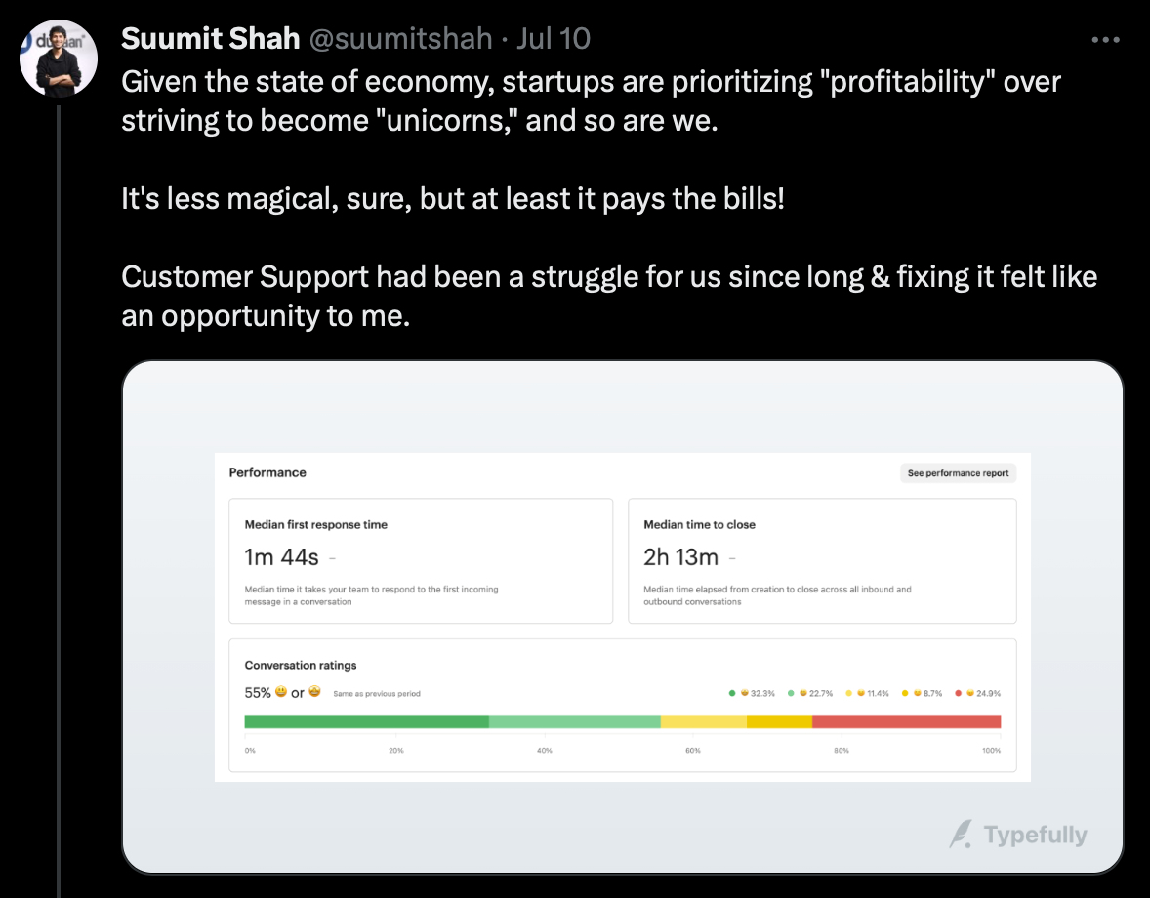
Task: Click the 32.3% dark green legend dot
Action: [x=732, y=693]
